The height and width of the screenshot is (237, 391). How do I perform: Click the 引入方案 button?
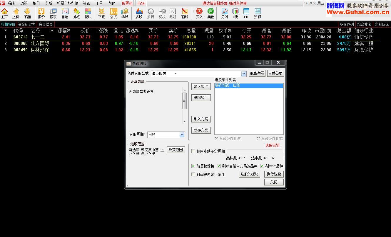201,119
